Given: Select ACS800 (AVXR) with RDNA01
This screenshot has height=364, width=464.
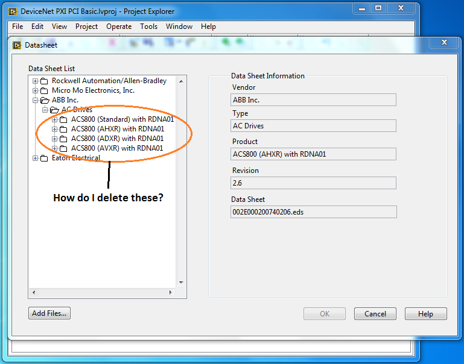Looking at the screenshot, I should click(117, 148).
